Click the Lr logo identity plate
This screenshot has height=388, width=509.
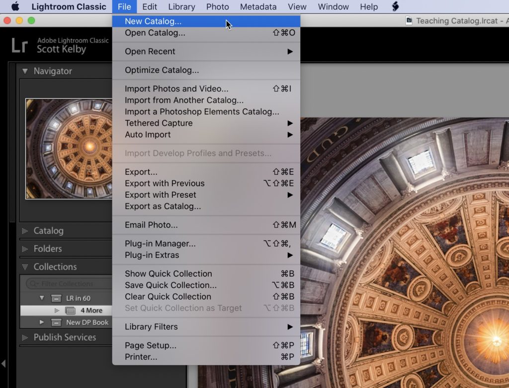click(20, 45)
